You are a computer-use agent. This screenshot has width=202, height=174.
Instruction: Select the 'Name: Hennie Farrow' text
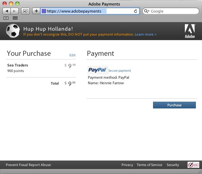click(x=106, y=83)
